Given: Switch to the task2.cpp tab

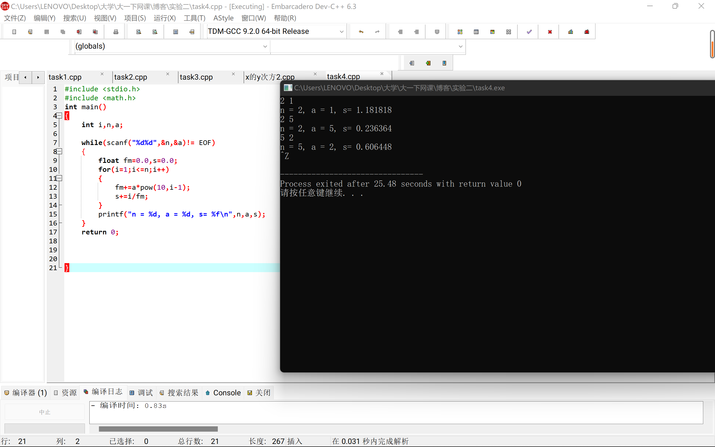Looking at the screenshot, I should click(131, 77).
